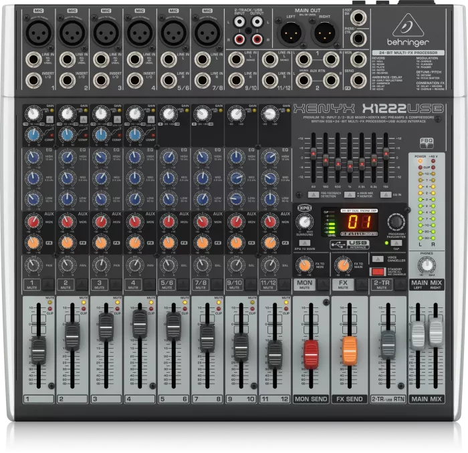Toggle the channel 7/8 MUTE button
468x453 pixels.
point(217,285)
